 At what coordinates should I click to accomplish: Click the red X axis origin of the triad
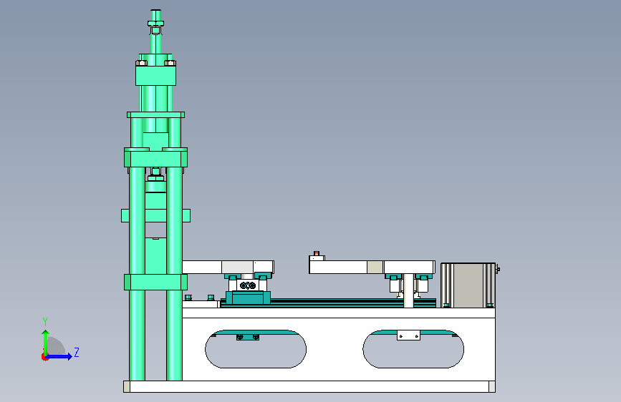click(x=44, y=357)
